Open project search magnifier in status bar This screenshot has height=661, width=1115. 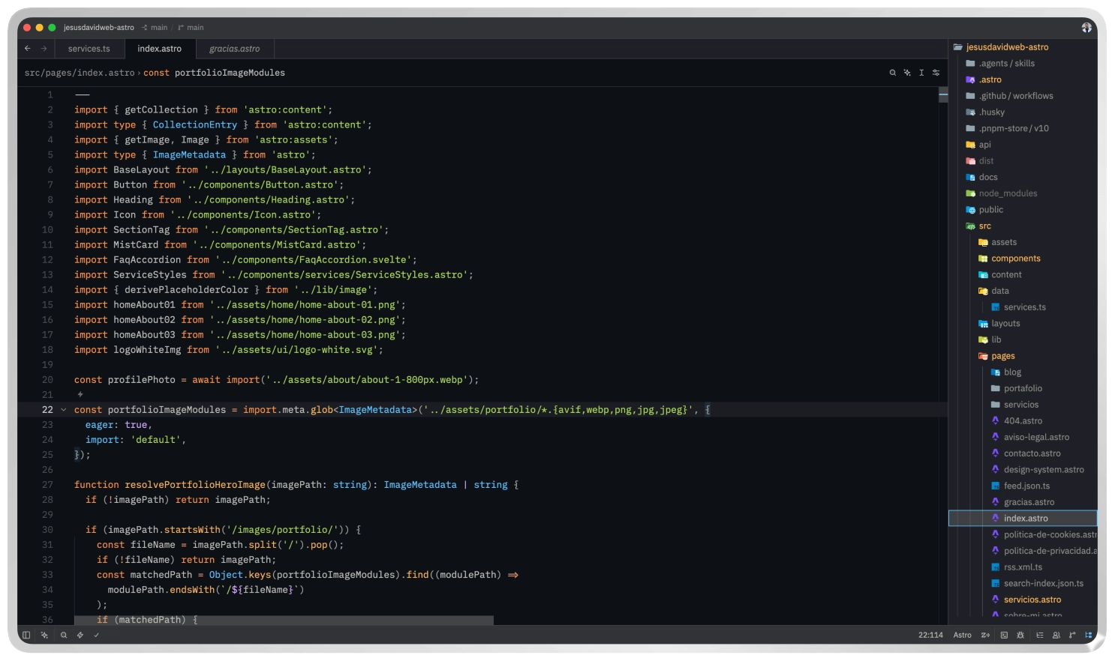[x=64, y=635]
